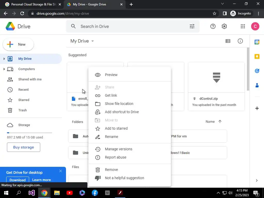Open Google Keep side panel icon
The image size is (264, 198).
[257, 56]
